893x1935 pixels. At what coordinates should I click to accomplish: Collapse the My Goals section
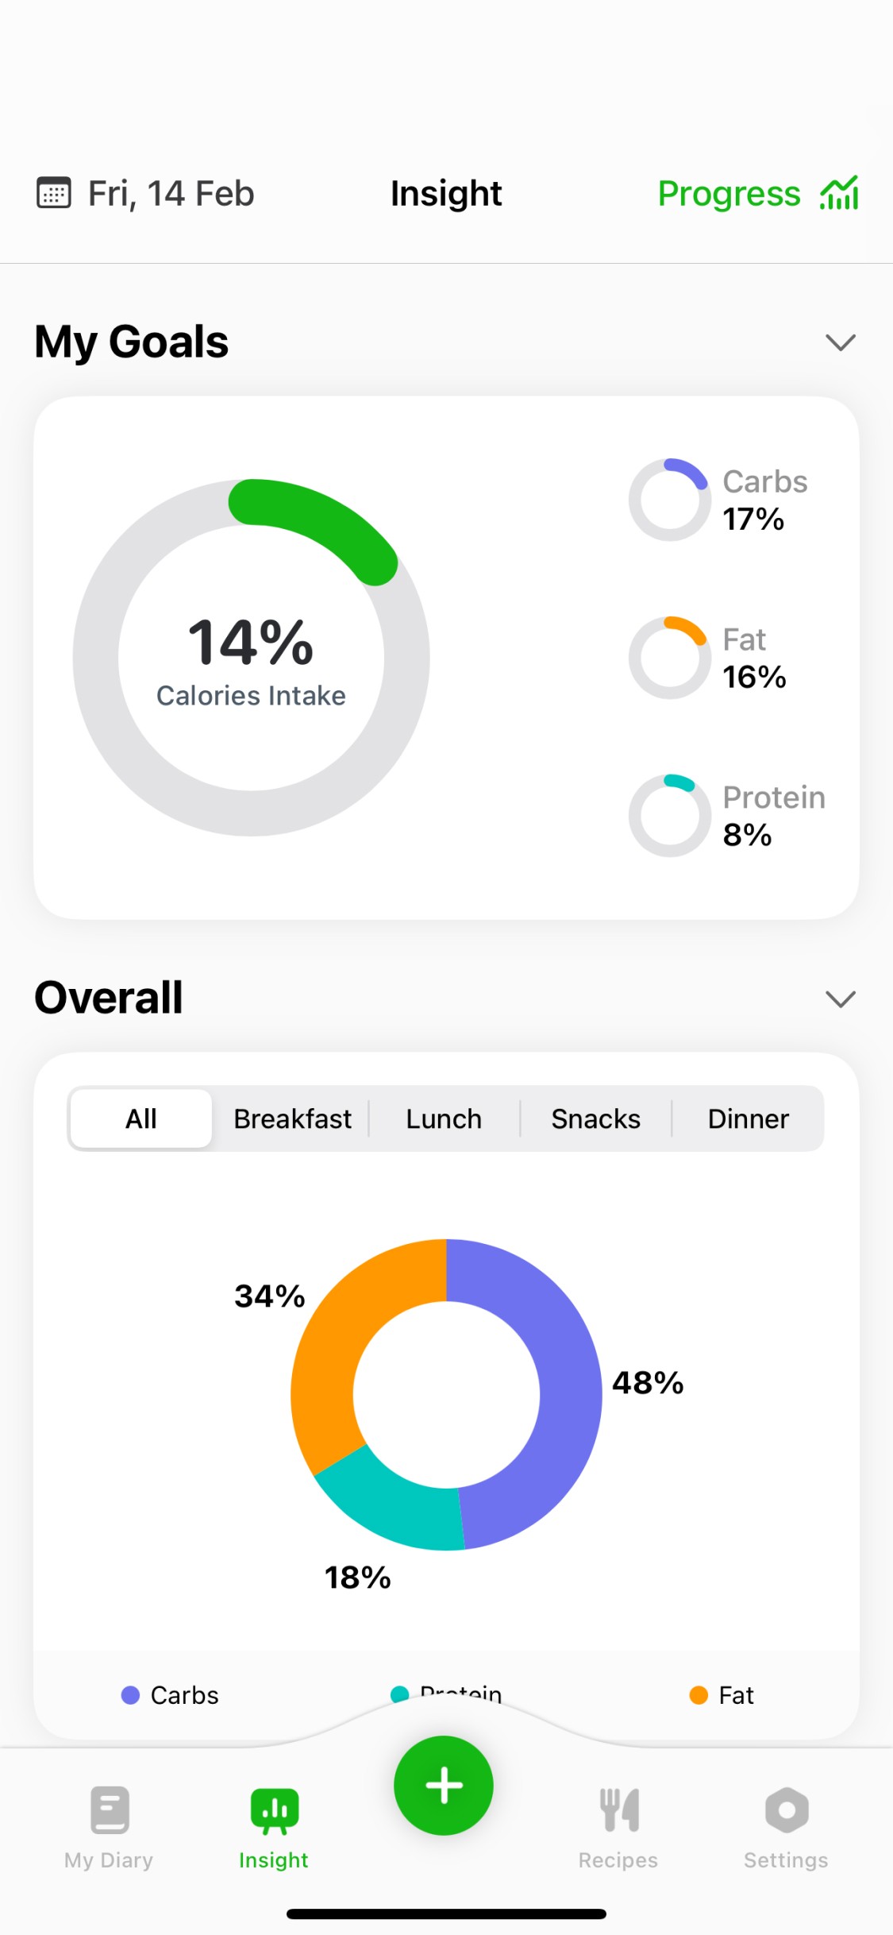pos(841,342)
